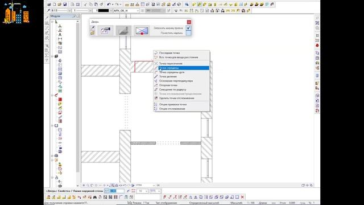Image resolution: width=364 pixels, height=205 pixels.
Task: Click the last icon in top right toolbar group
Action: click(x=272, y=5)
